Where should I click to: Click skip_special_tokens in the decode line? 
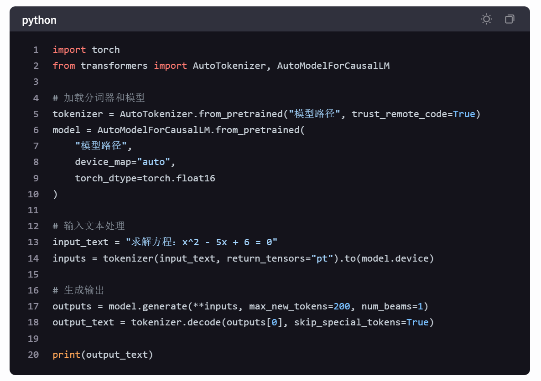pos(347,323)
